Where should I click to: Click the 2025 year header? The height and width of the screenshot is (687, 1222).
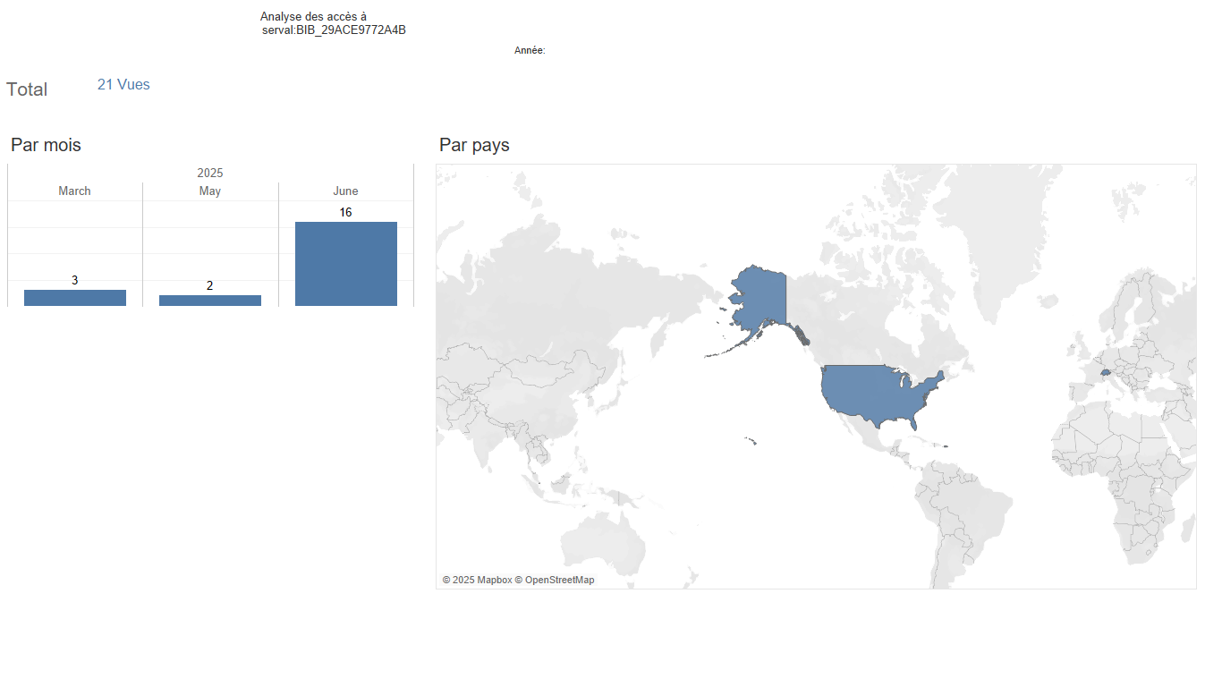210,173
